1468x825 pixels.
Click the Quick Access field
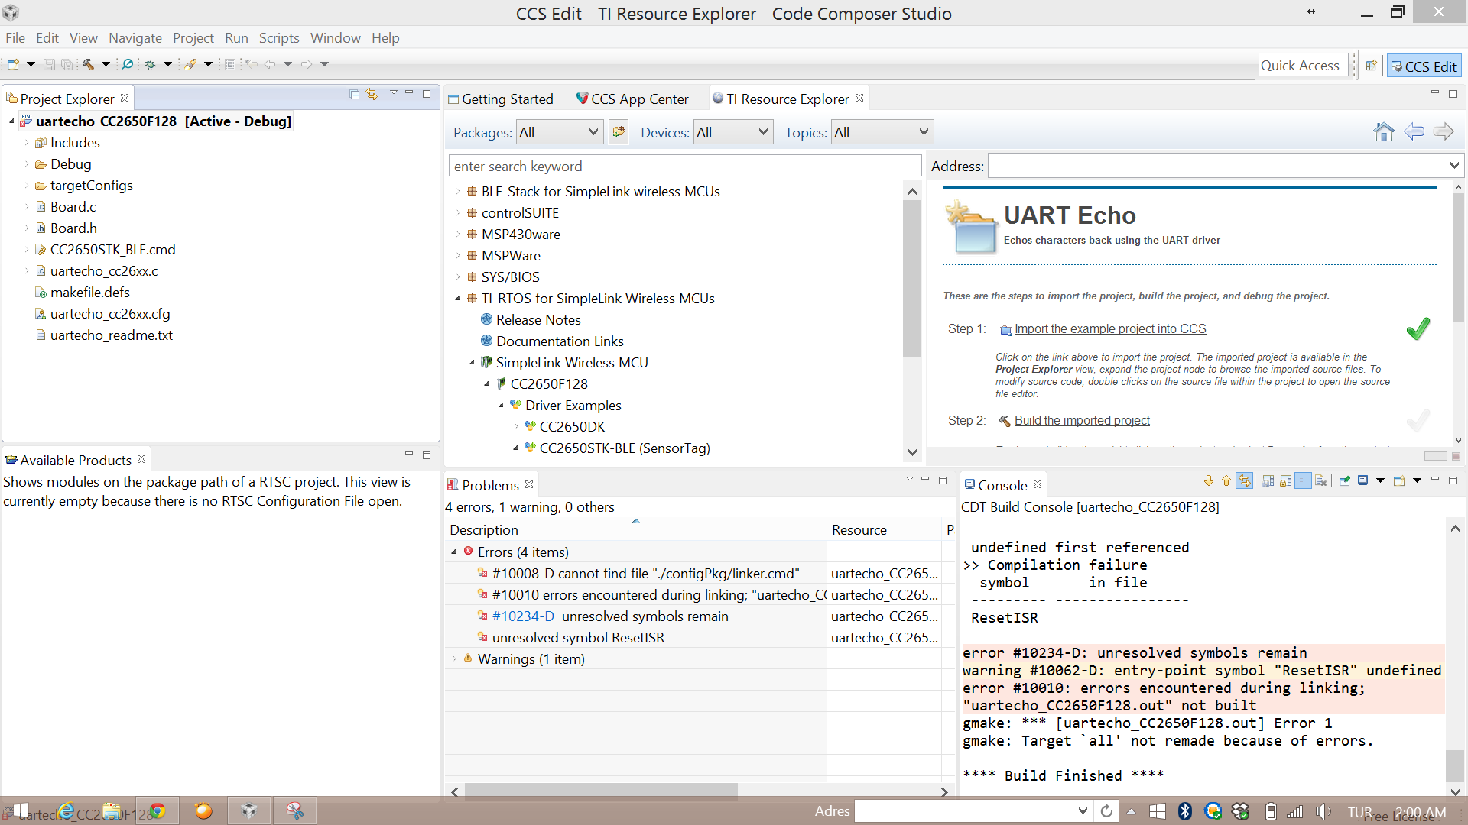pos(1302,66)
